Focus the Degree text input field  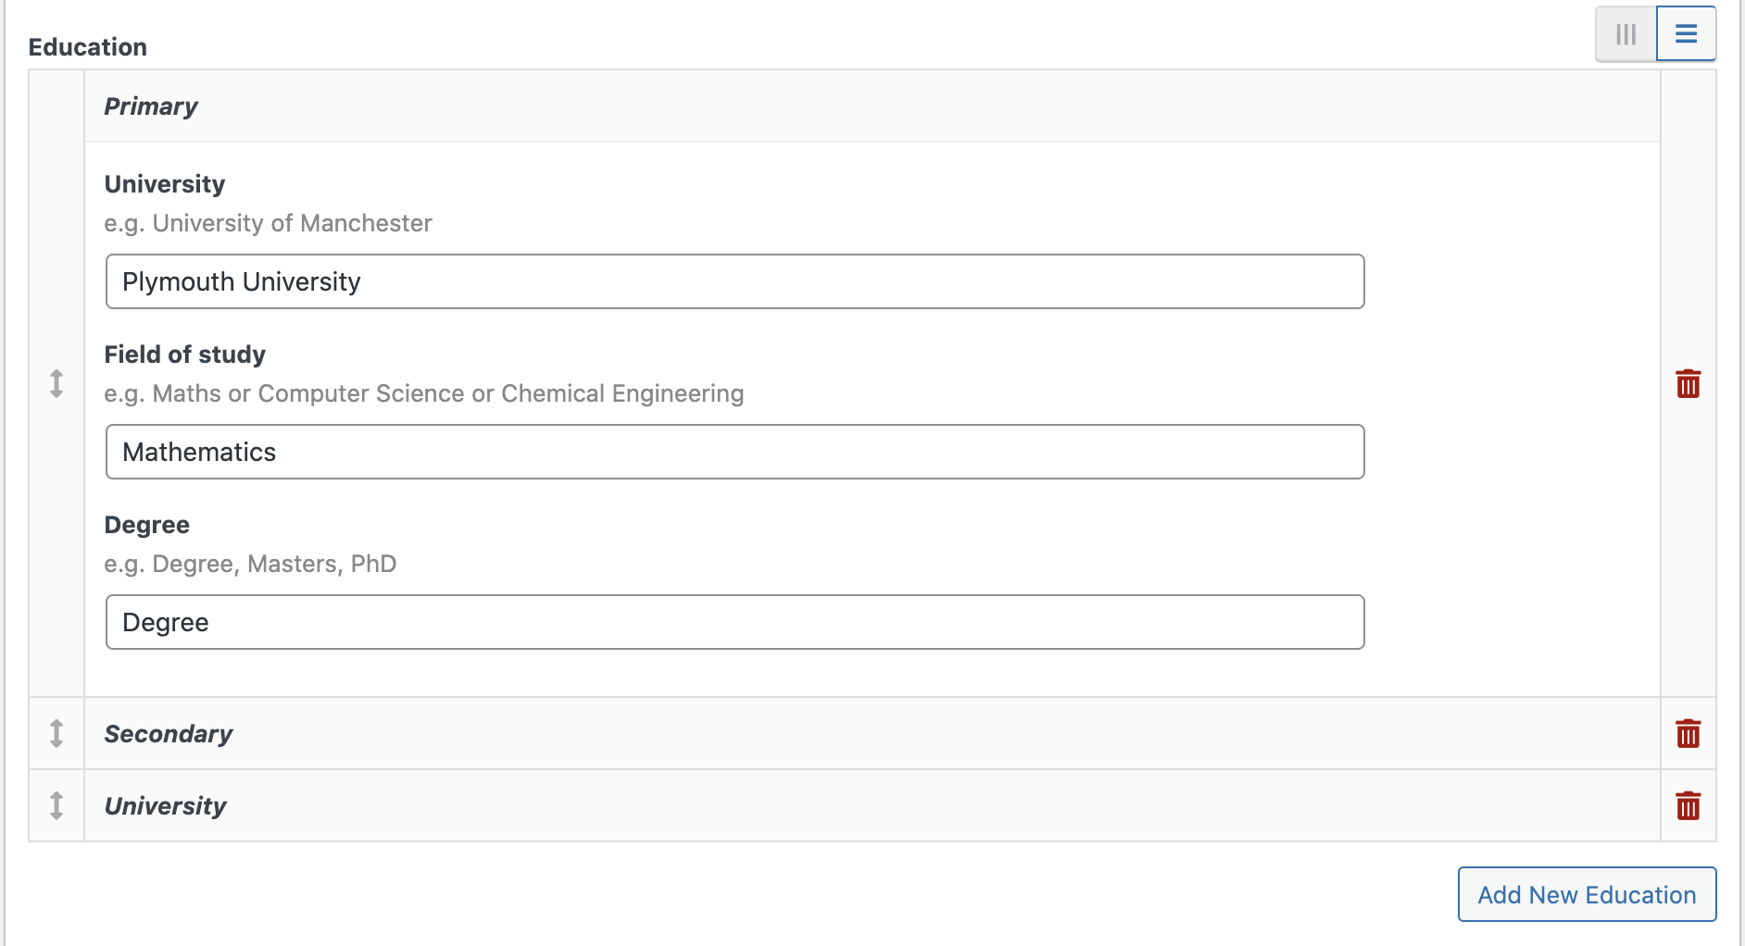click(734, 622)
